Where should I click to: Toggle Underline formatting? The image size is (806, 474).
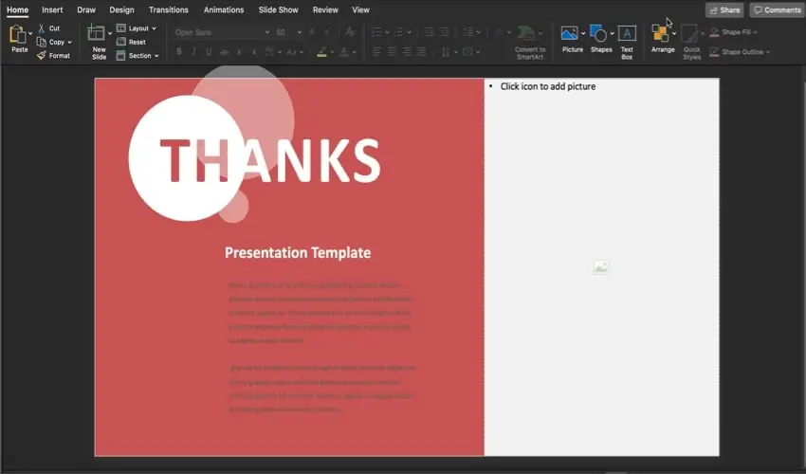point(208,51)
